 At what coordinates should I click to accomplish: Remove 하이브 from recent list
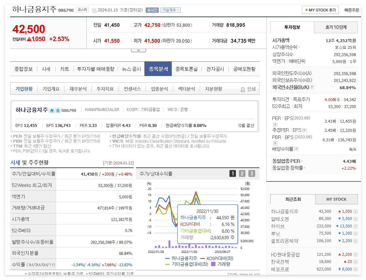(356, 226)
